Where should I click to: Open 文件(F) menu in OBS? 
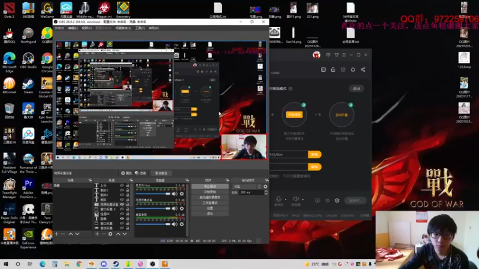click(59, 28)
